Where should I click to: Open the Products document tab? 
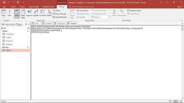[47, 23]
